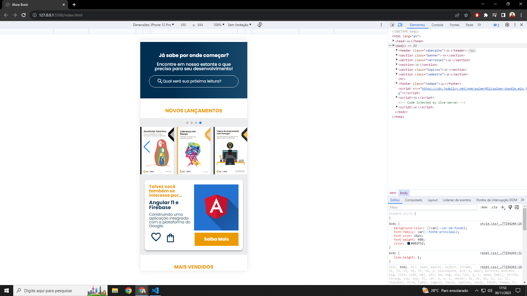Click the carousel previous arrow
Screen dimensions: 527x296
(x=147, y=147)
